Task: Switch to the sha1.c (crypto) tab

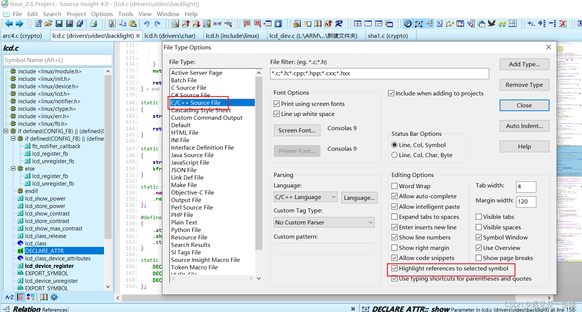Action: click(x=384, y=36)
